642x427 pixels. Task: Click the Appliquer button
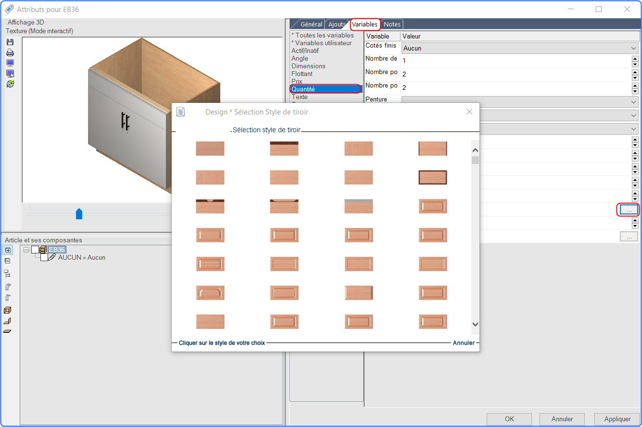[x=617, y=419]
